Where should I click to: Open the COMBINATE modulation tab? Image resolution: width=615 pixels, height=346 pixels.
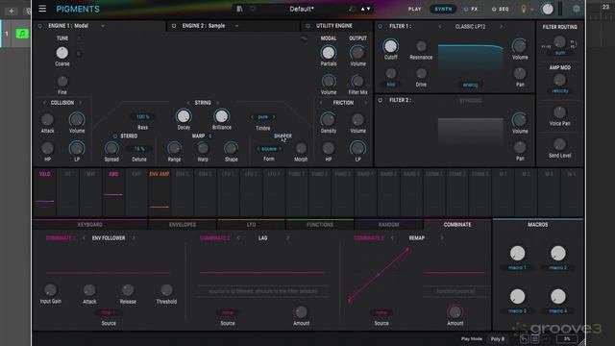click(x=457, y=224)
